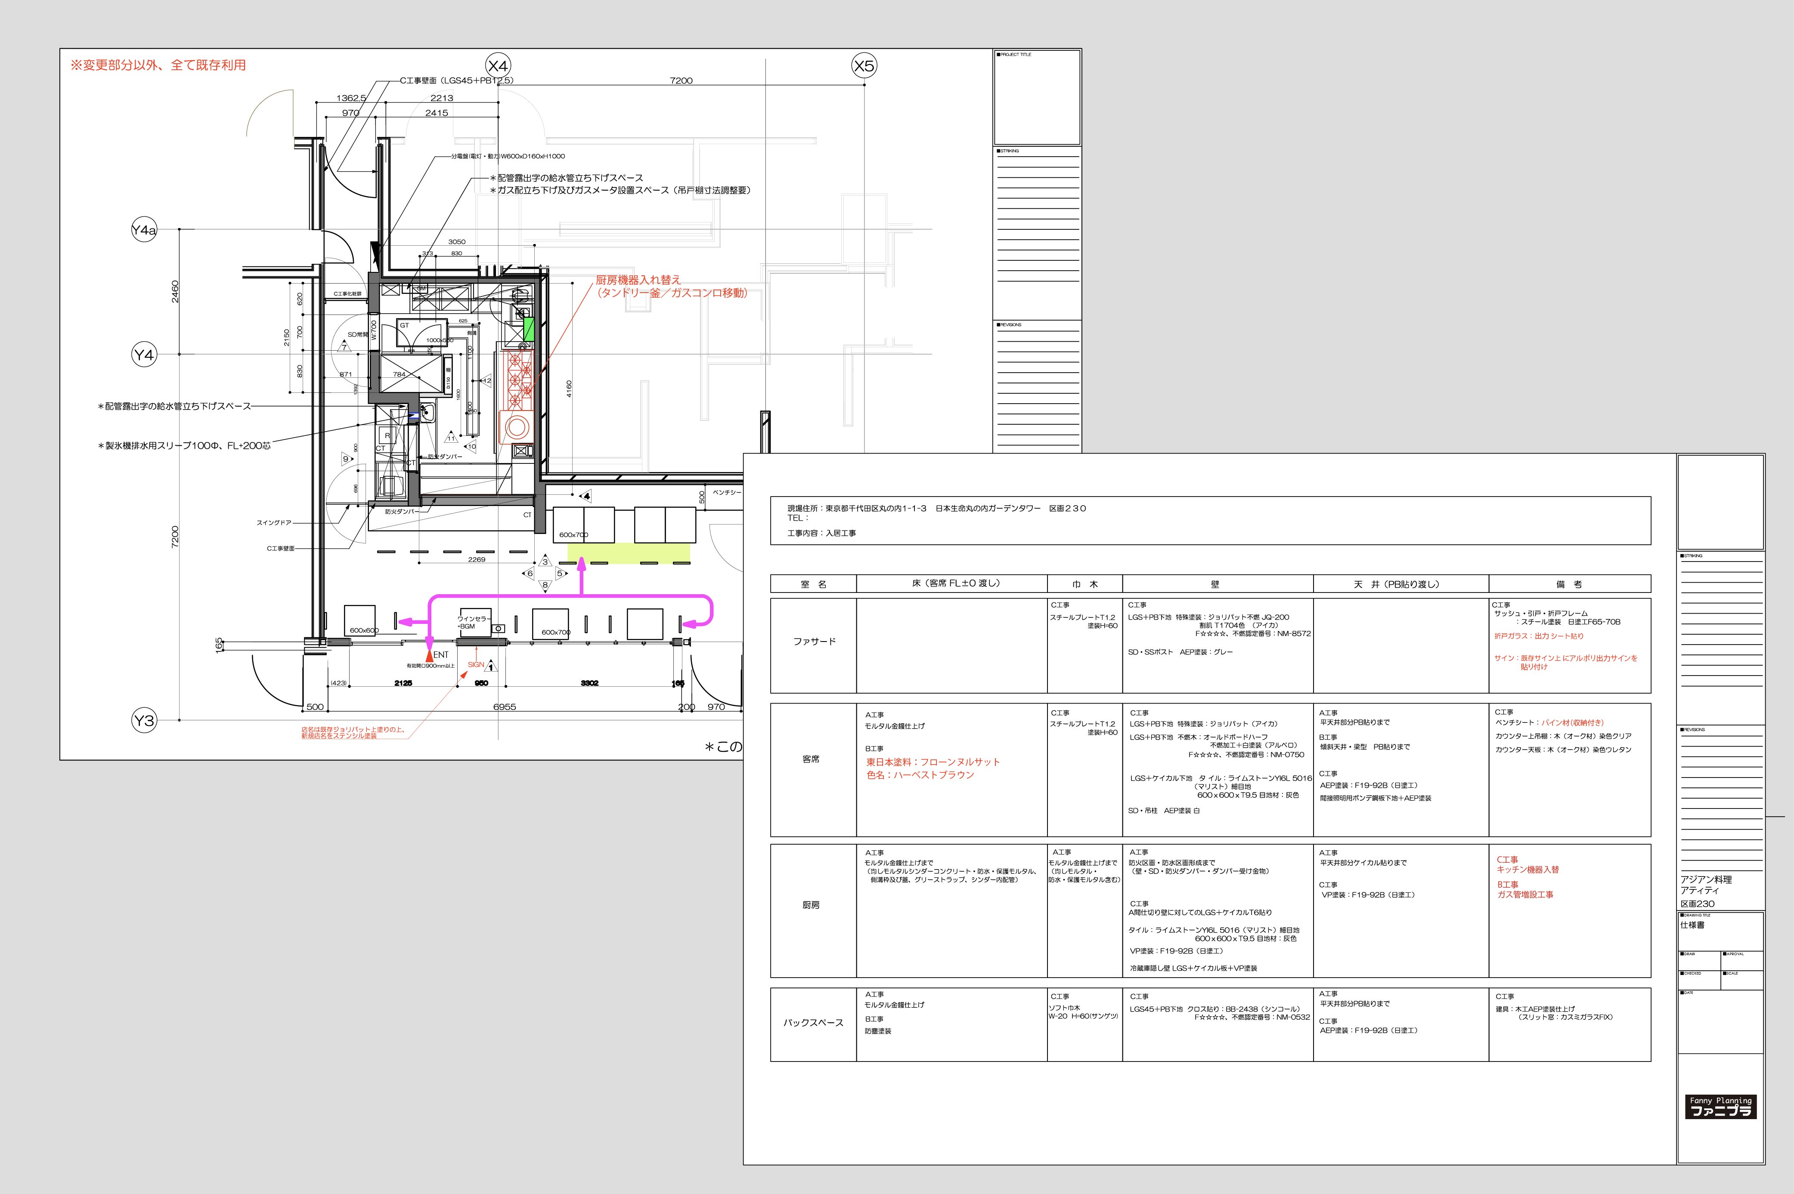Image resolution: width=1794 pixels, height=1194 pixels.
Task: Click the 仕様書 drawing title field
Action: point(1693,925)
